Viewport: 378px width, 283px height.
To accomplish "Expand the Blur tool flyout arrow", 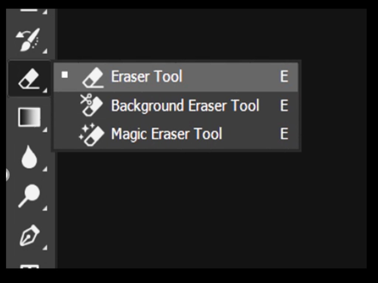I will [x=45, y=169].
